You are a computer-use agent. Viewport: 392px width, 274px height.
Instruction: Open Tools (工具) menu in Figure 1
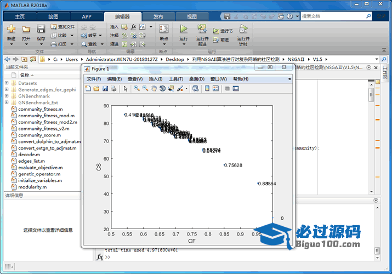click(x=176, y=79)
